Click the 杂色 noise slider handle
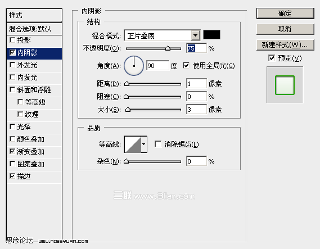Viewport: 320px width, 249px height. 127,161
